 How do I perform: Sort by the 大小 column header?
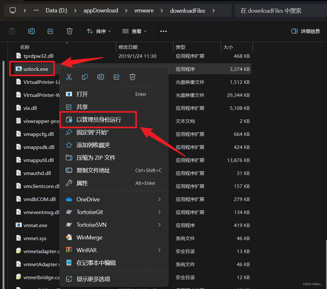click(x=228, y=47)
